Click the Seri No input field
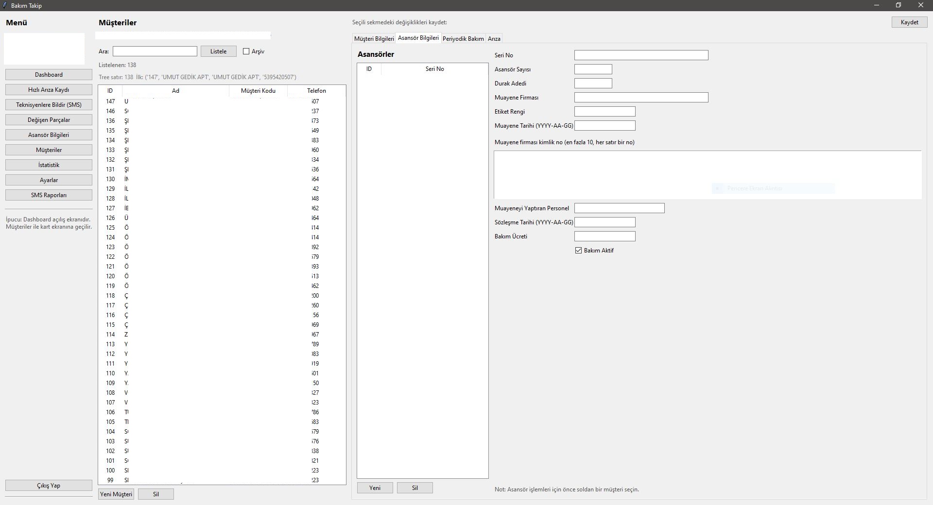Viewport: 933px width, 505px height. pyautogui.click(x=641, y=55)
